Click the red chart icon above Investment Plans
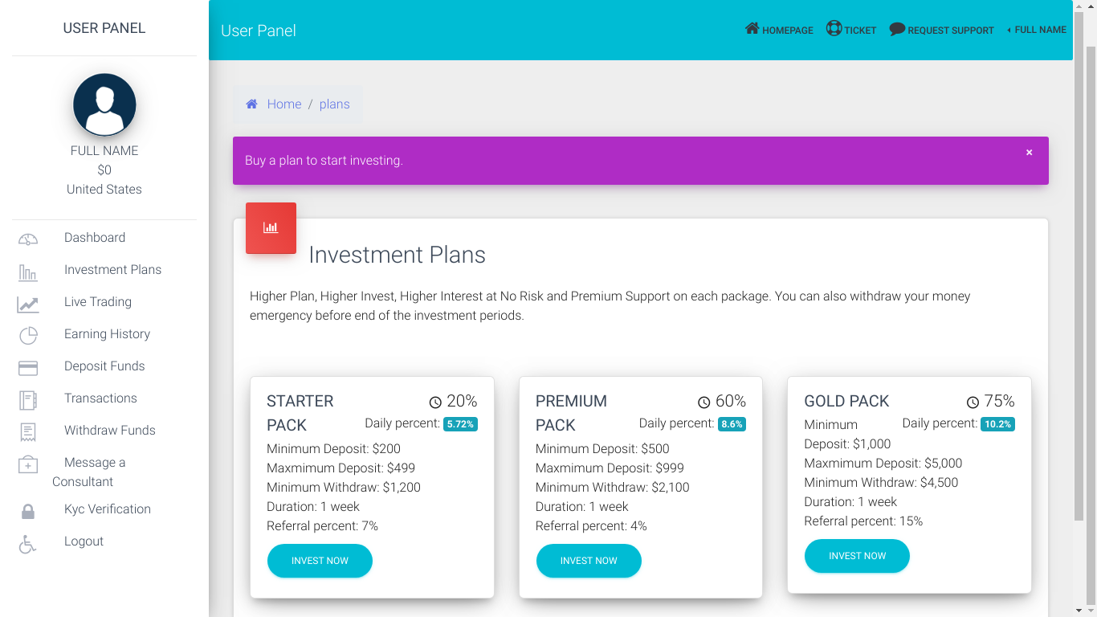This screenshot has width=1097, height=617. (271, 227)
